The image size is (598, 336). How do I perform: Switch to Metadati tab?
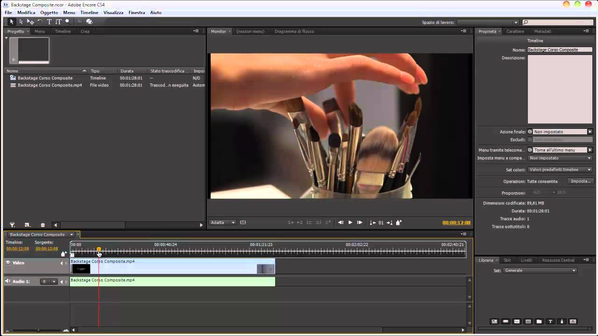543,31
